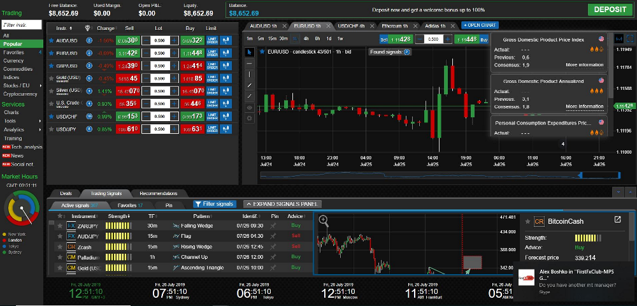Toggle favorite star for Gold (USD) instrument

51,78
